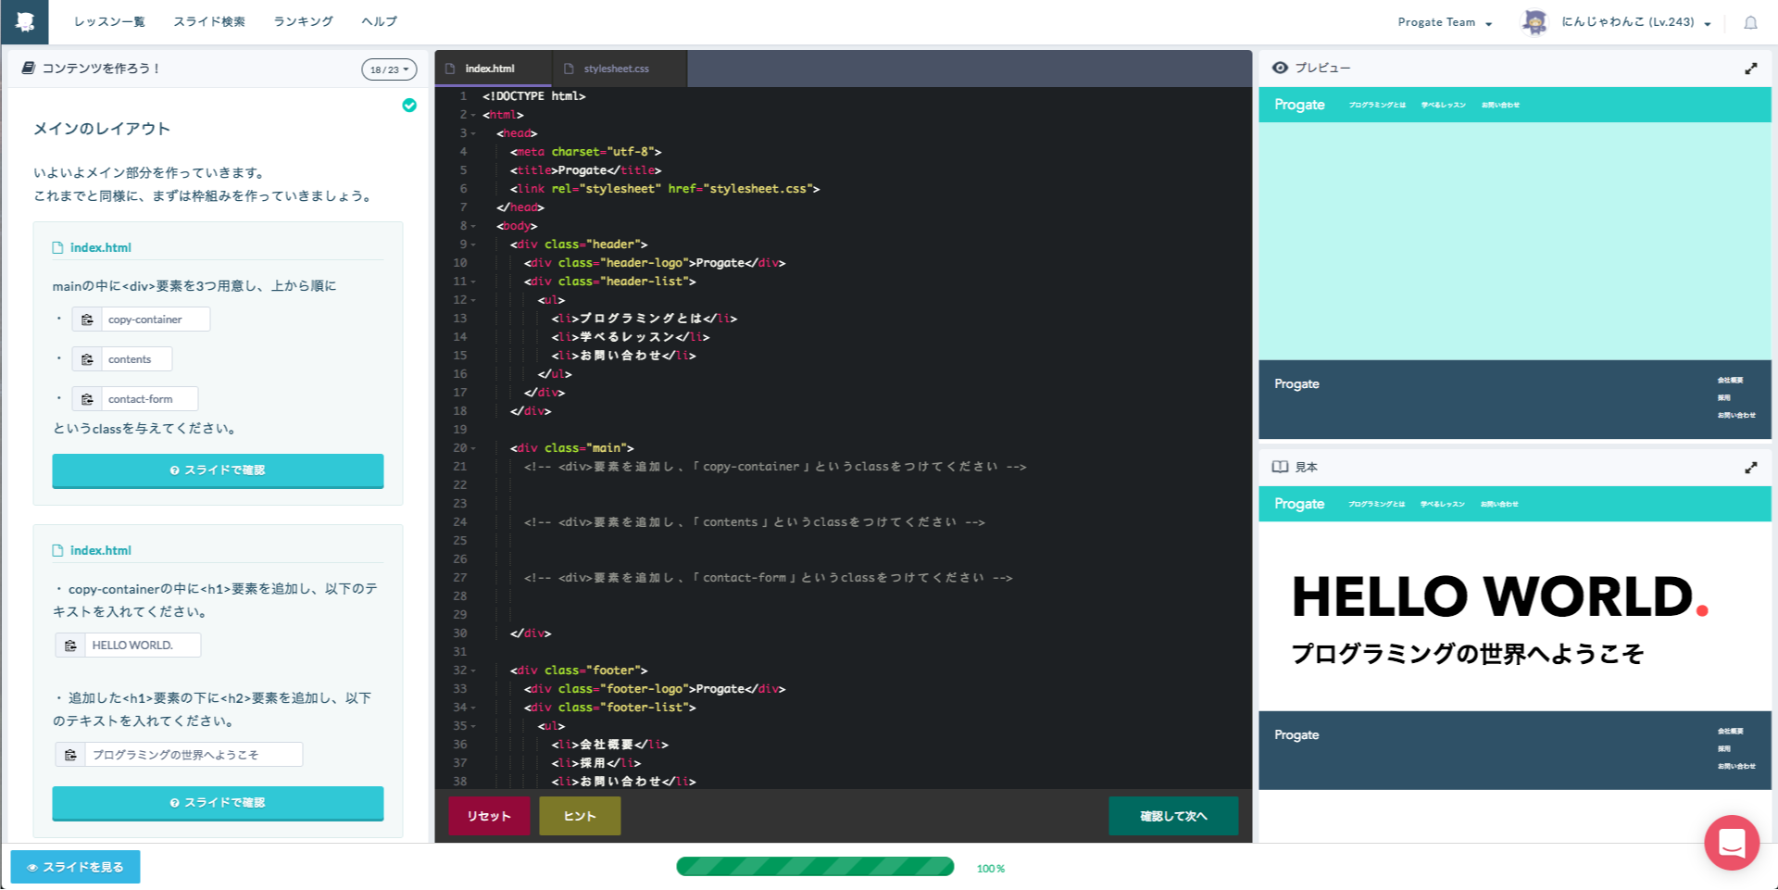The height and width of the screenshot is (890, 1778).
Task: Expand the 見本 panel to fullscreen
Action: pos(1752,467)
